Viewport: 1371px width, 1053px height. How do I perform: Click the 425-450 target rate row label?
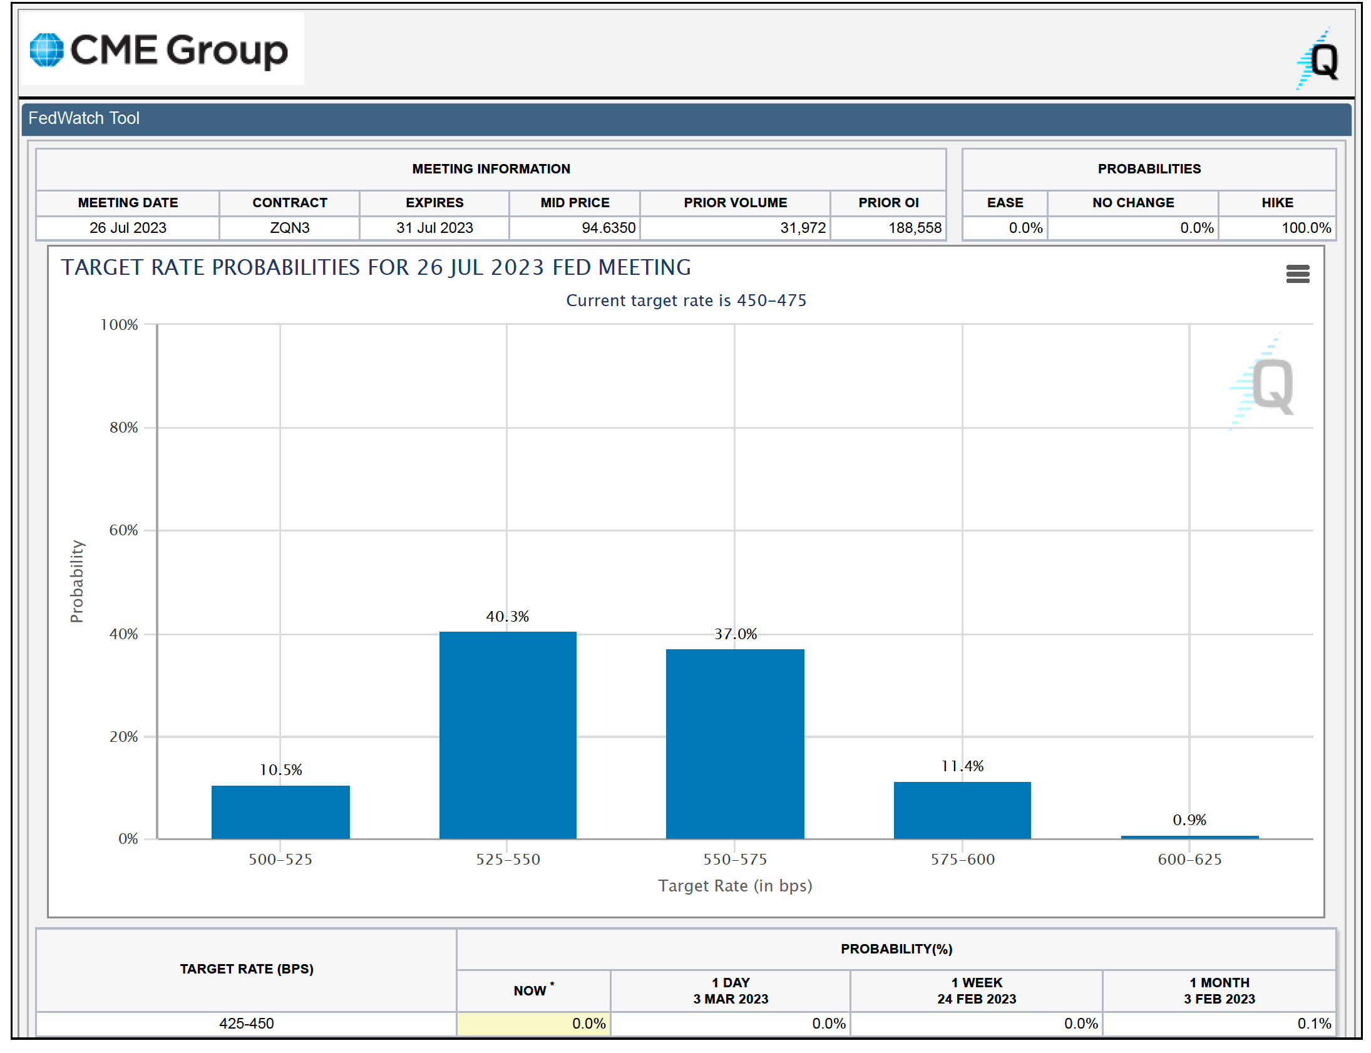(x=247, y=1023)
